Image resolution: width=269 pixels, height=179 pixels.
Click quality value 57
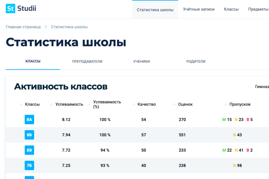pyautogui.click(x=143, y=135)
